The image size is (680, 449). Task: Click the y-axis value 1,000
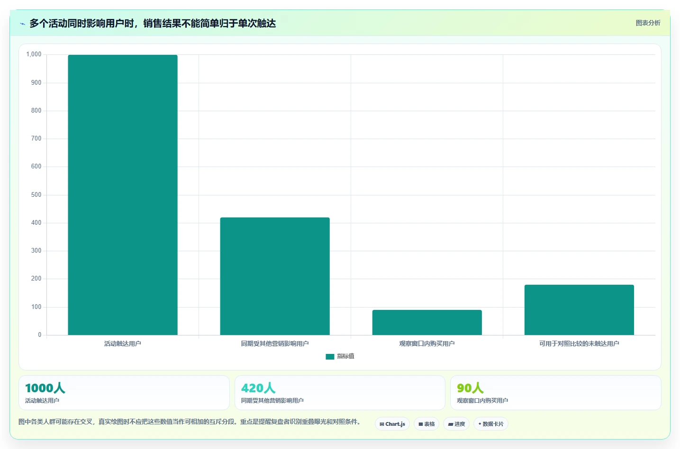tap(34, 54)
